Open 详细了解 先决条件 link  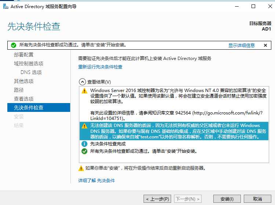coord(97,181)
